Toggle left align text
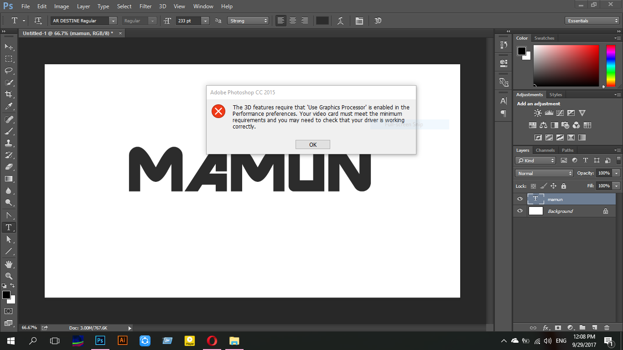The width and height of the screenshot is (623, 350). [x=281, y=21]
